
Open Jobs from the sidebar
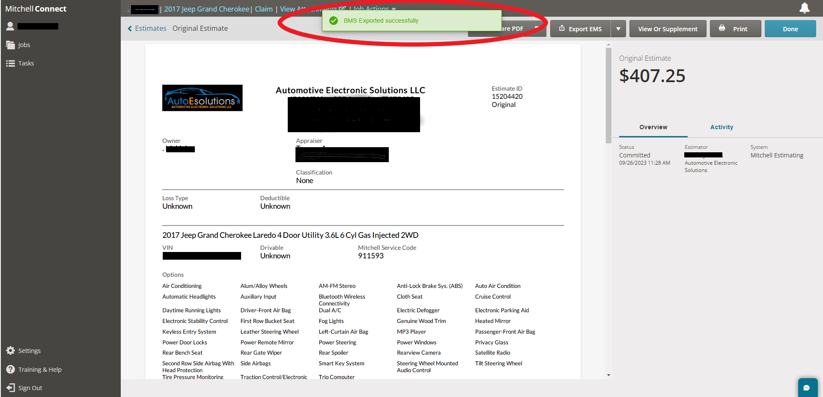point(18,45)
